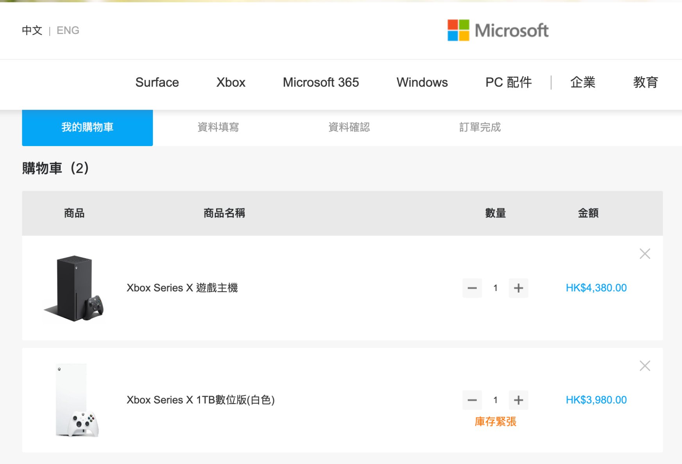Open black Xbox Series X console thumbnail
The width and height of the screenshot is (682, 464).
[x=74, y=288]
